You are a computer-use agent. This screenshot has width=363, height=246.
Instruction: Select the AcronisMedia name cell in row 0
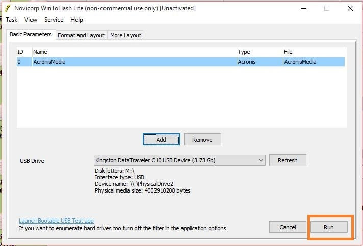(x=134, y=62)
